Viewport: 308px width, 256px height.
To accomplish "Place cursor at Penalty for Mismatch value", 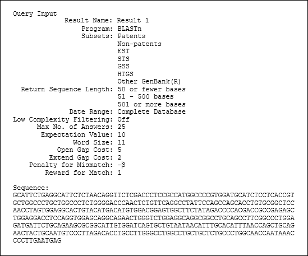I will [x=121, y=165].
